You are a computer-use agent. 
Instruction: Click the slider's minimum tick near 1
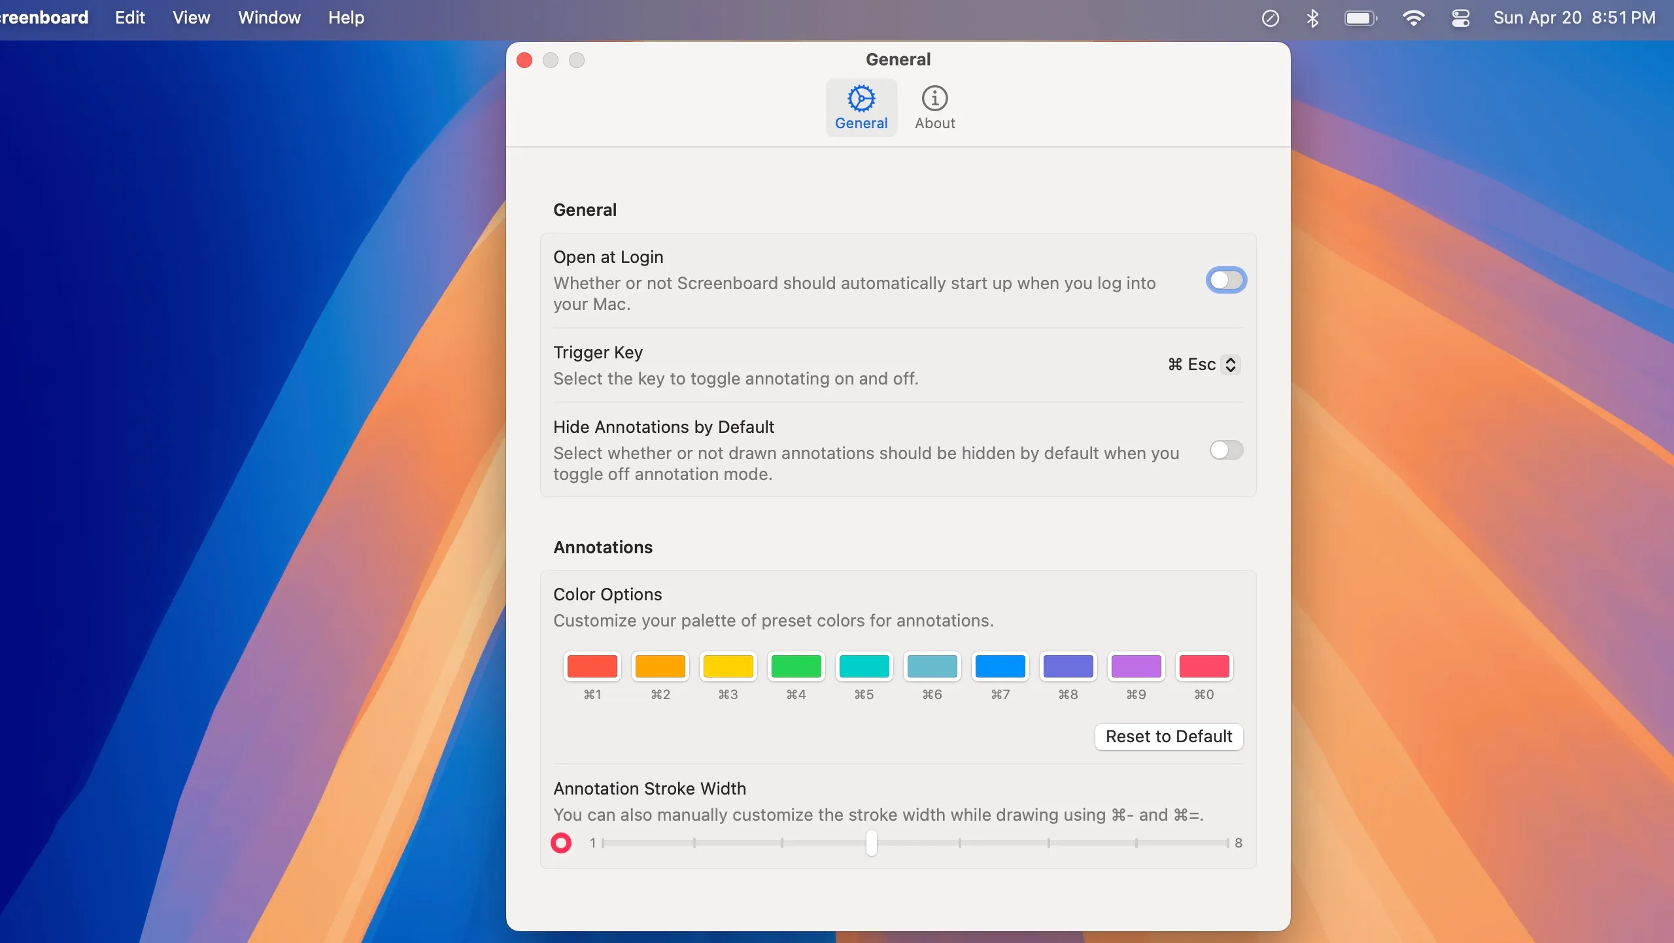point(604,843)
